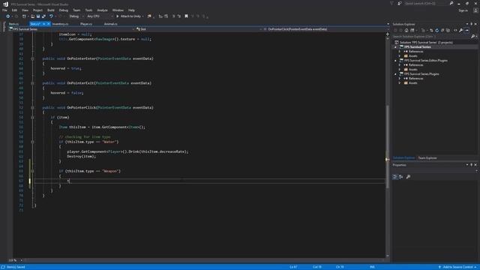Image resolution: width=480 pixels, height=270 pixels.
Task: Click Attach to Unity play button
Action: pos(128,16)
